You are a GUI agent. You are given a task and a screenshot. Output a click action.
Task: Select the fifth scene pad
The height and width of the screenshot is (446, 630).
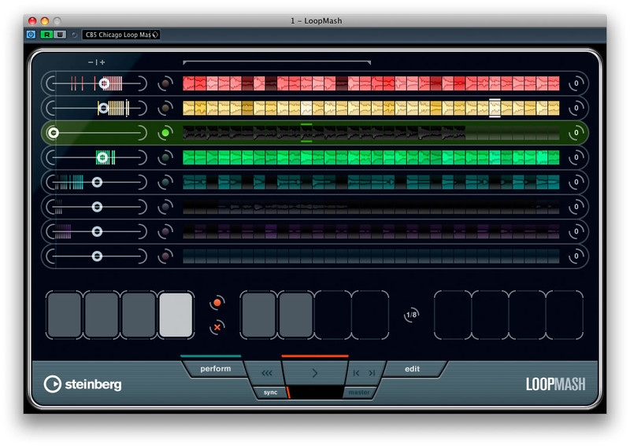pos(258,315)
